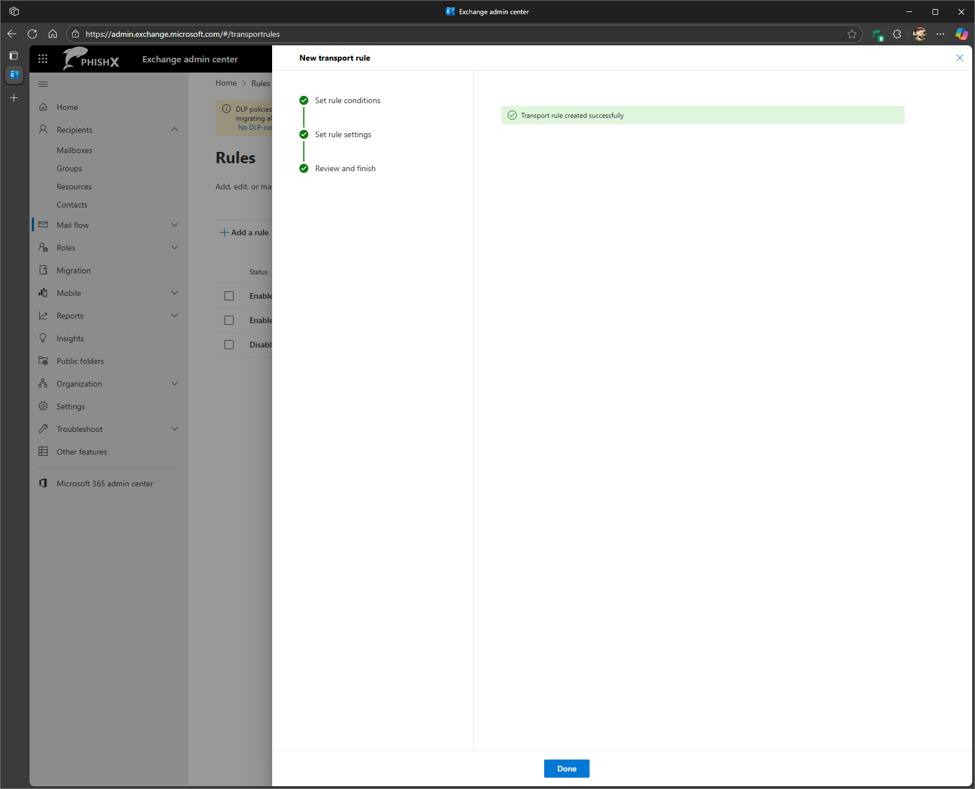The height and width of the screenshot is (789, 975).
Task: Open Groups in navigation
Action: [x=69, y=168]
